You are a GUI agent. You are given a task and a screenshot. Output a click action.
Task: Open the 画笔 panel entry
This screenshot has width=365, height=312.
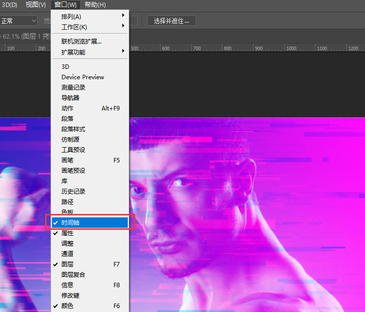coord(90,160)
